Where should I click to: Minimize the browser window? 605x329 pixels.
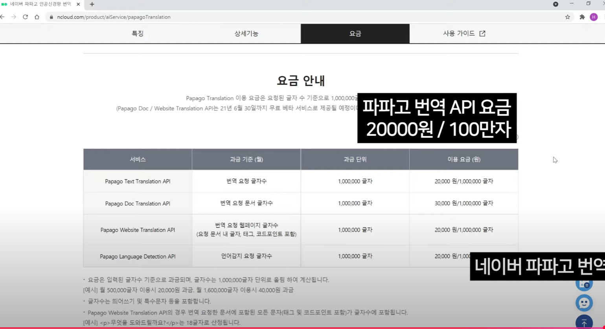click(x=572, y=4)
